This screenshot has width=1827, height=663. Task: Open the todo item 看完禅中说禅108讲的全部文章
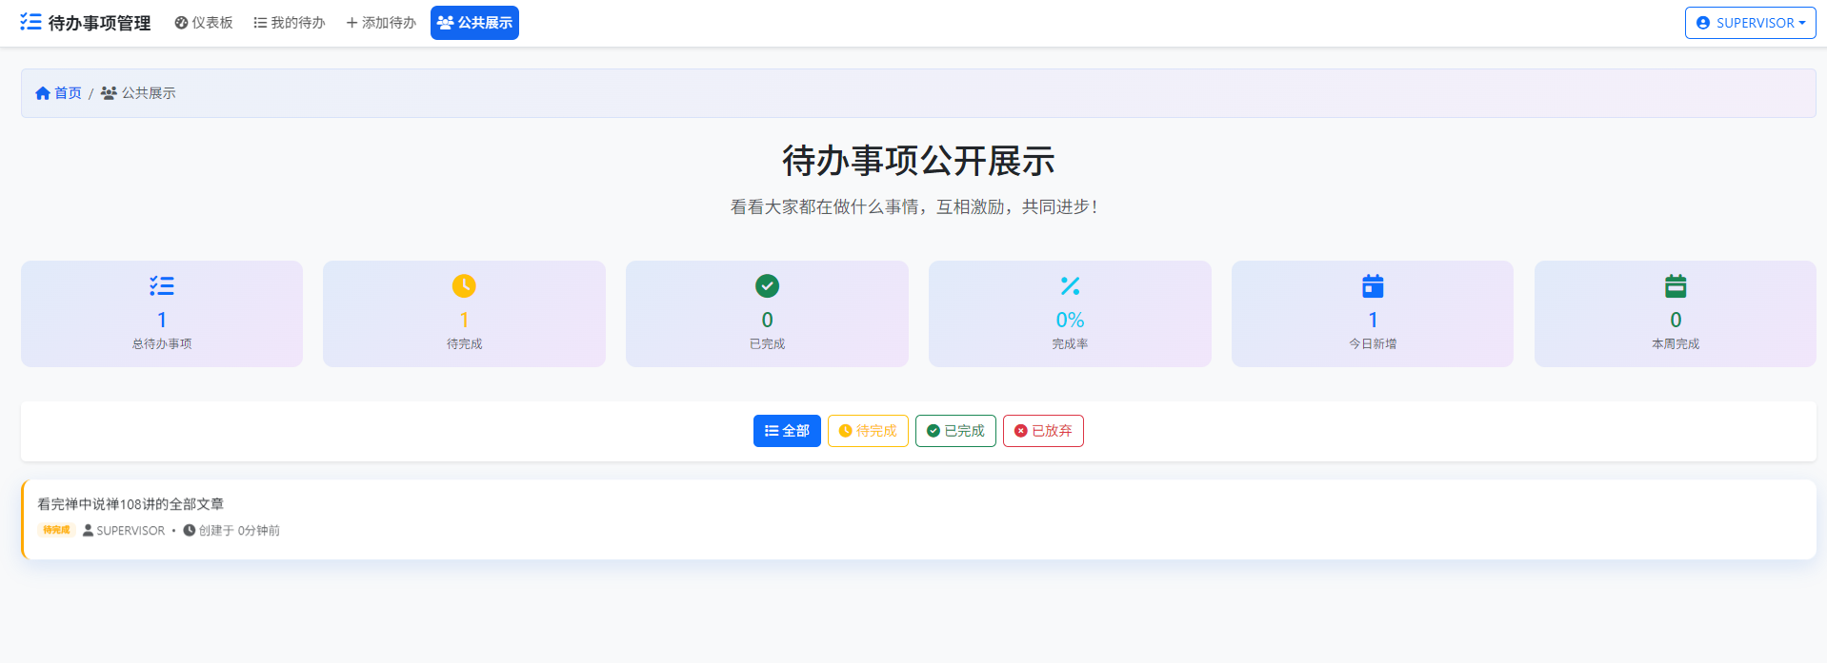130,504
